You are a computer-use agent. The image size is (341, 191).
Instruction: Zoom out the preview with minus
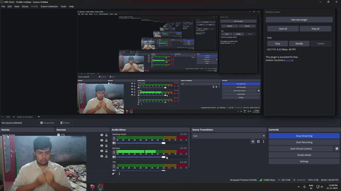coord(2,117)
